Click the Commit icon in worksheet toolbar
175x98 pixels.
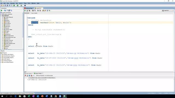(38, 11)
